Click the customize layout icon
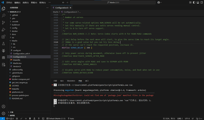The width and height of the screenshot is (204, 120). pyautogui.click(x=190, y=2)
